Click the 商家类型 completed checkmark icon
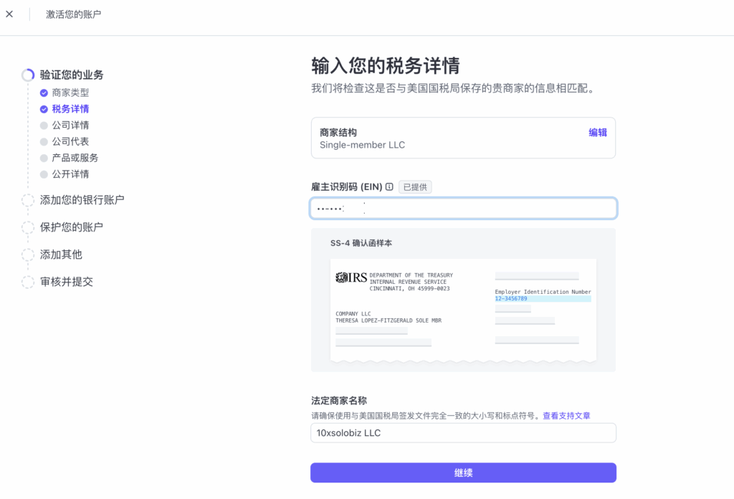 pyautogui.click(x=44, y=93)
